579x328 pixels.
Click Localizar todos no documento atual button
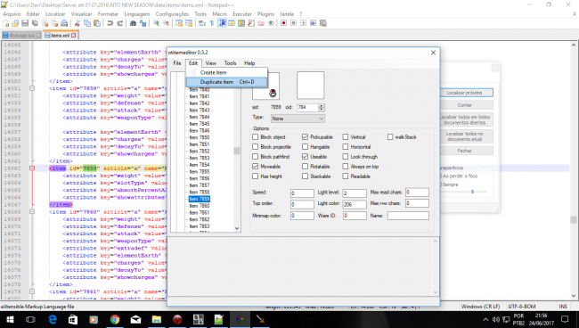coord(464,136)
